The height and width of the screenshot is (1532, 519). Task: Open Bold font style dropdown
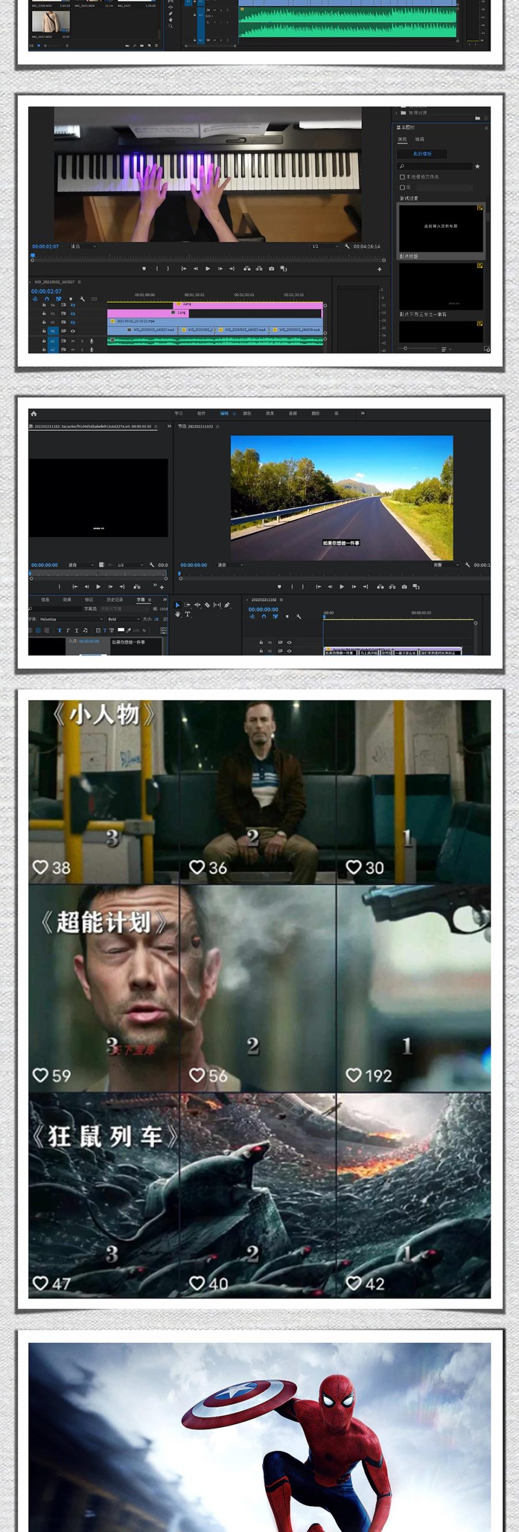[x=123, y=619]
